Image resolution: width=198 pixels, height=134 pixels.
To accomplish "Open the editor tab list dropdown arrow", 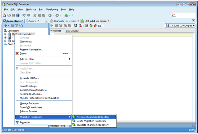I will [x=193, y=21].
